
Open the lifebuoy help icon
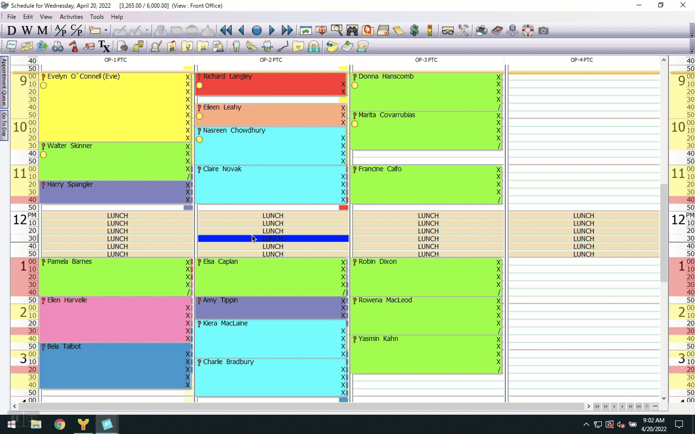[528, 30]
